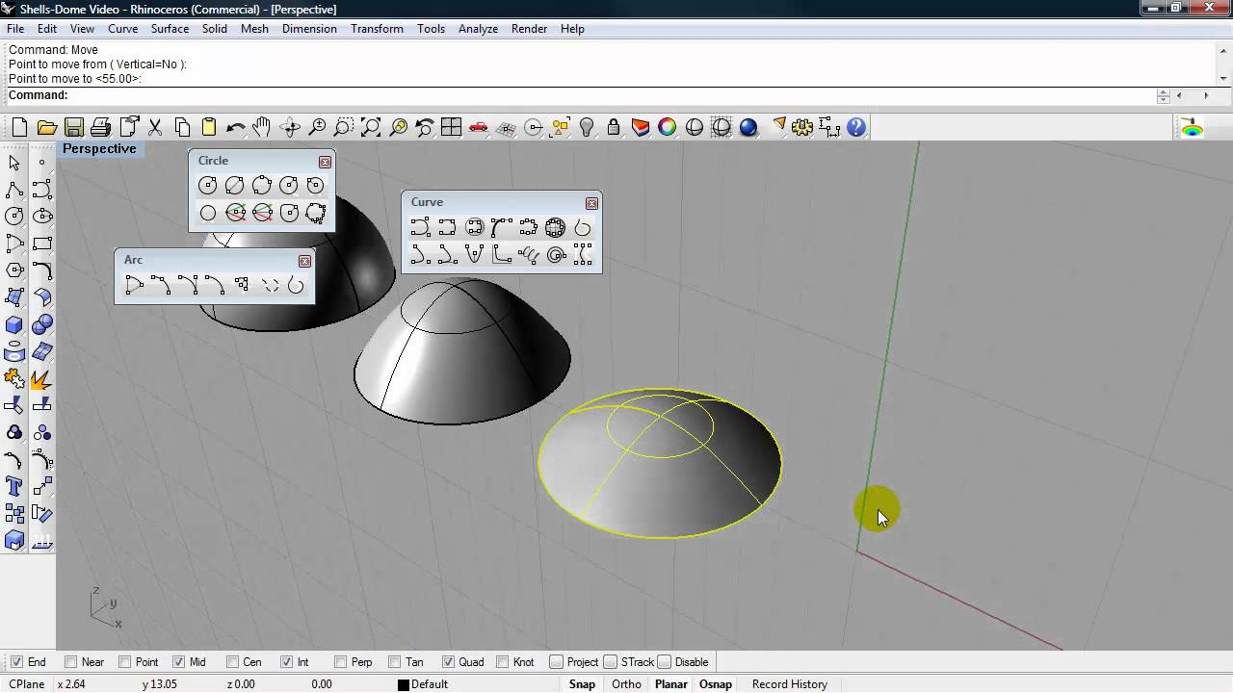Screen dimensions: 1233x693
Task: Open the Surface menu
Action: [x=170, y=29]
